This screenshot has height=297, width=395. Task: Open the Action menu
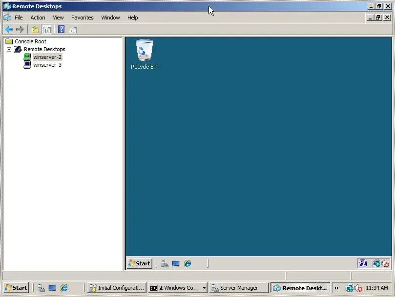[38, 18]
